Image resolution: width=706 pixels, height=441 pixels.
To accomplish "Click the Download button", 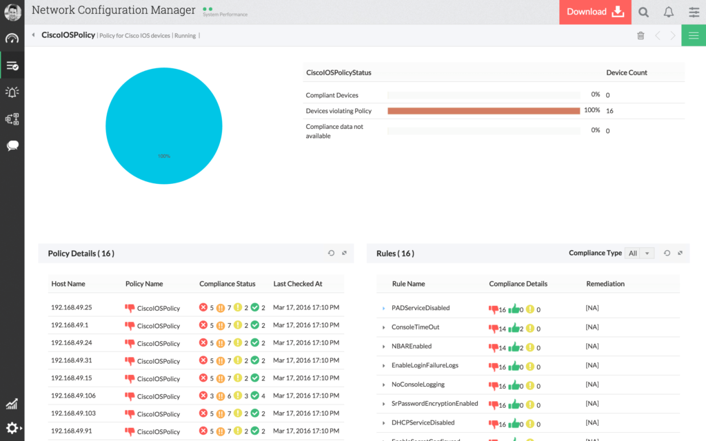I will click(595, 12).
